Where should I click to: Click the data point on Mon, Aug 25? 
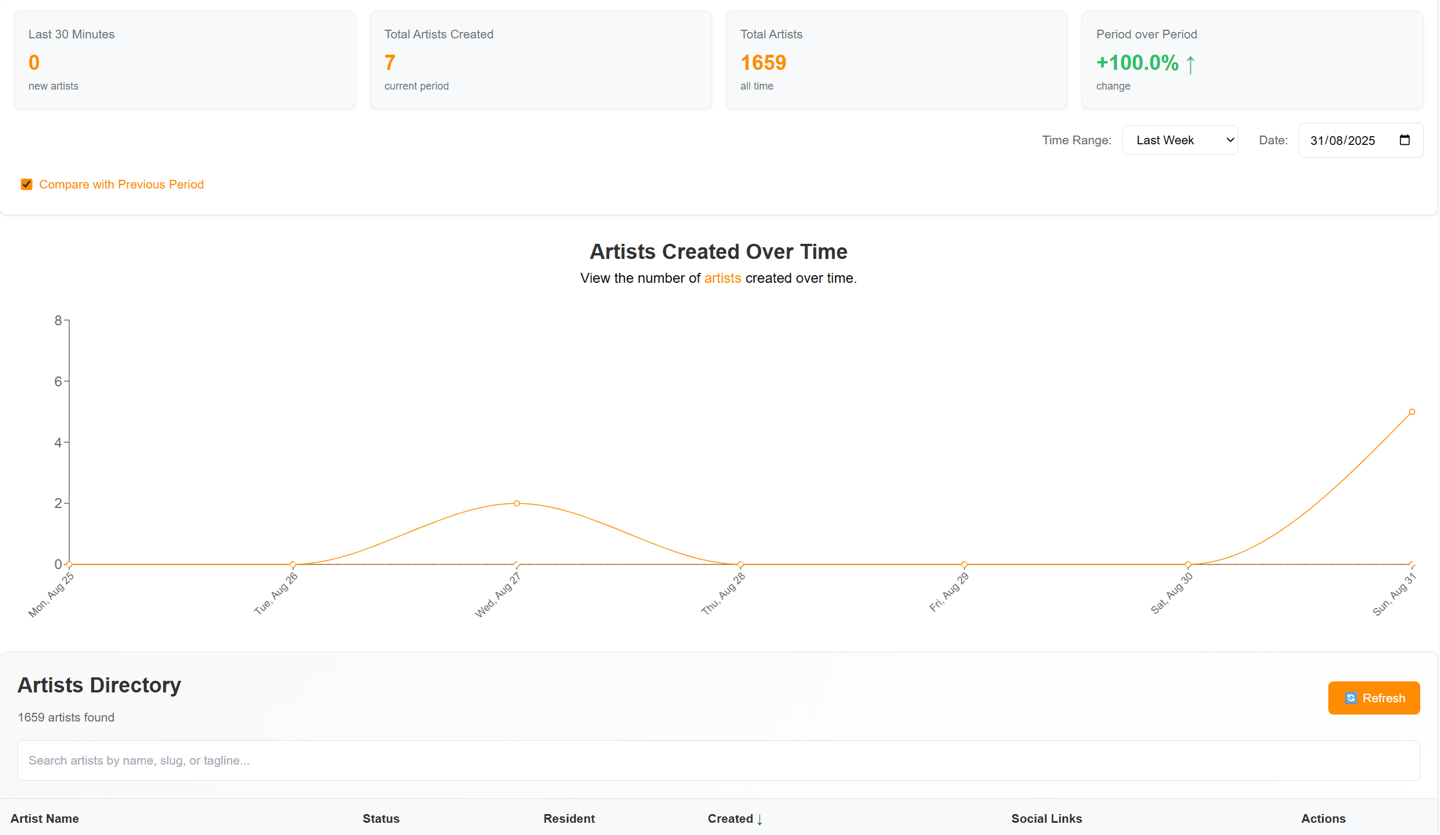(x=68, y=564)
